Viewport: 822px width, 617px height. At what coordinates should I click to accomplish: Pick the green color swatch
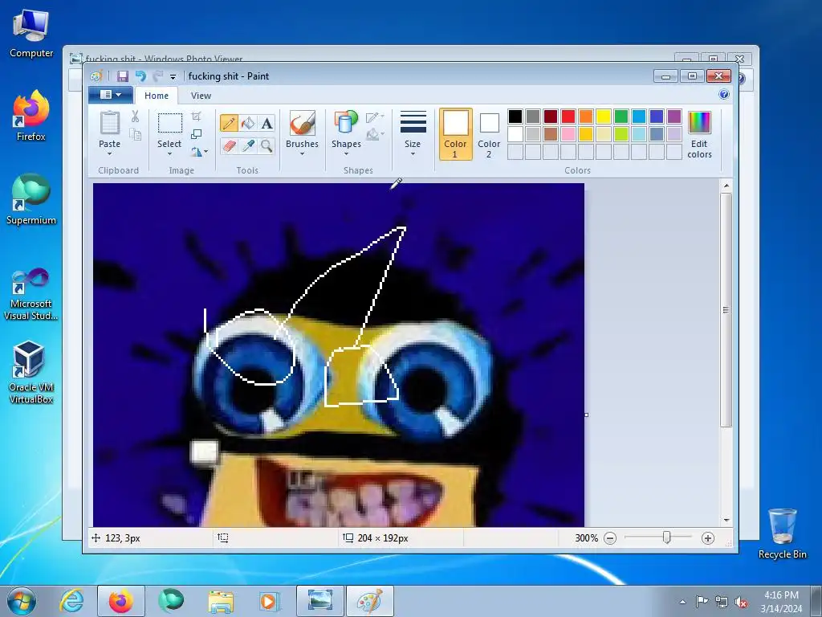point(621,116)
